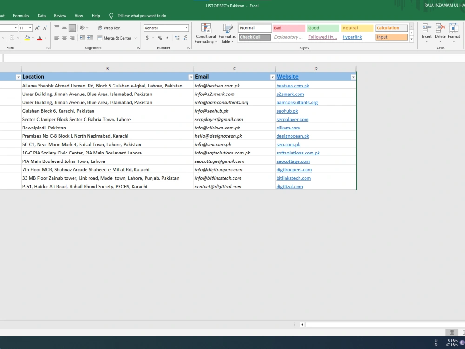The image size is (465, 349).
Task: Open the digitizal.com website link
Action: [x=289, y=187]
